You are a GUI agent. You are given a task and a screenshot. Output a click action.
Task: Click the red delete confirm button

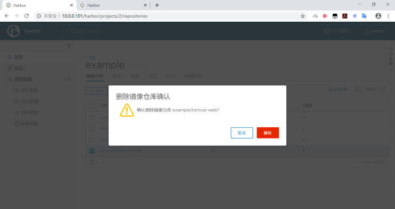coord(268,133)
